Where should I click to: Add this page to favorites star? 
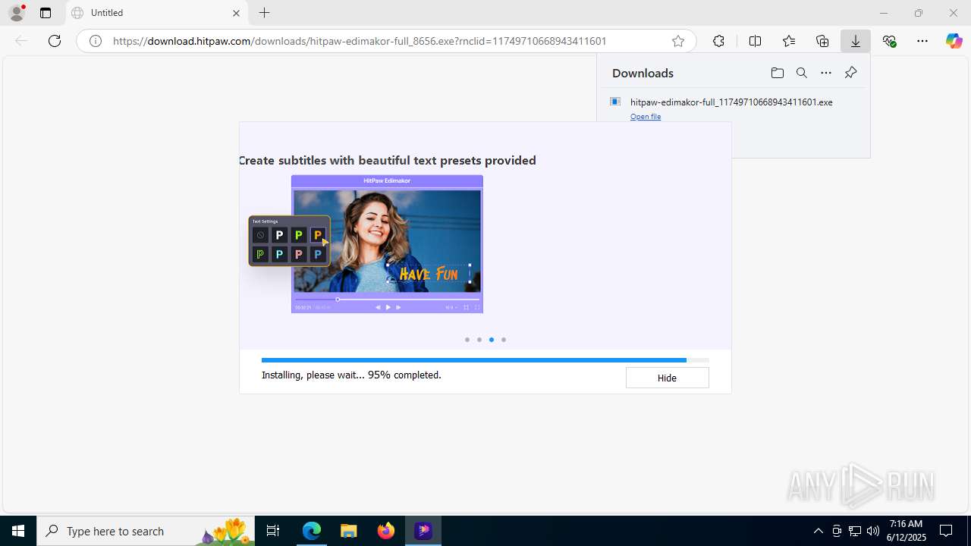(678, 41)
